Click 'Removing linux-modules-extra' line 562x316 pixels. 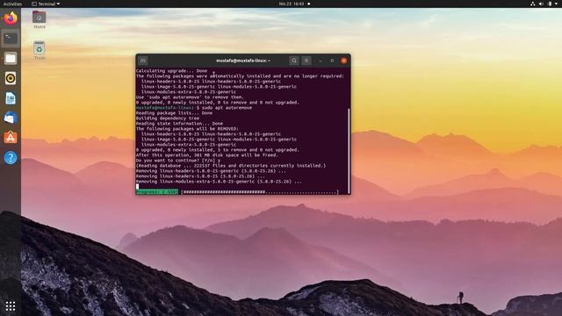click(x=219, y=182)
